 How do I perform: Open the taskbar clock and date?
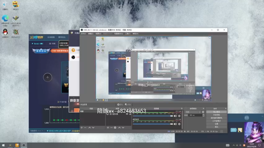click(251, 145)
